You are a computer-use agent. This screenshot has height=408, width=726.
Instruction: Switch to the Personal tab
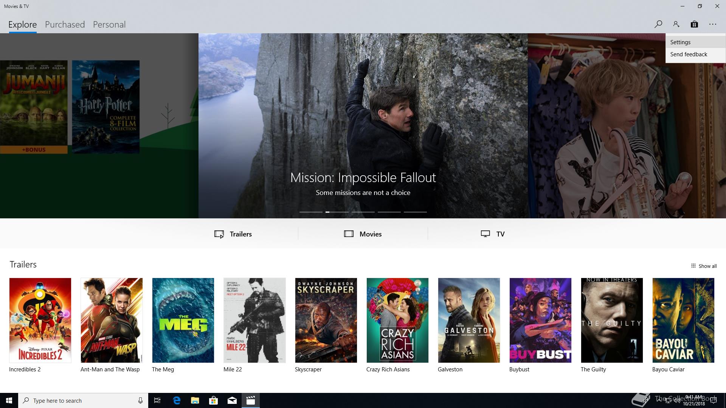pyautogui.click(x=109, y=25)
